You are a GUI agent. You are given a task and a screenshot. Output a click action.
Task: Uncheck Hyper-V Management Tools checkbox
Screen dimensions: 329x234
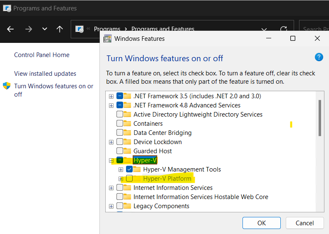pos(129,169)
